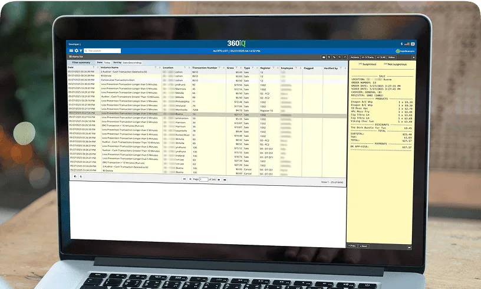Open filter on Verified by column
481x289 pixels.
coord(341,68)
